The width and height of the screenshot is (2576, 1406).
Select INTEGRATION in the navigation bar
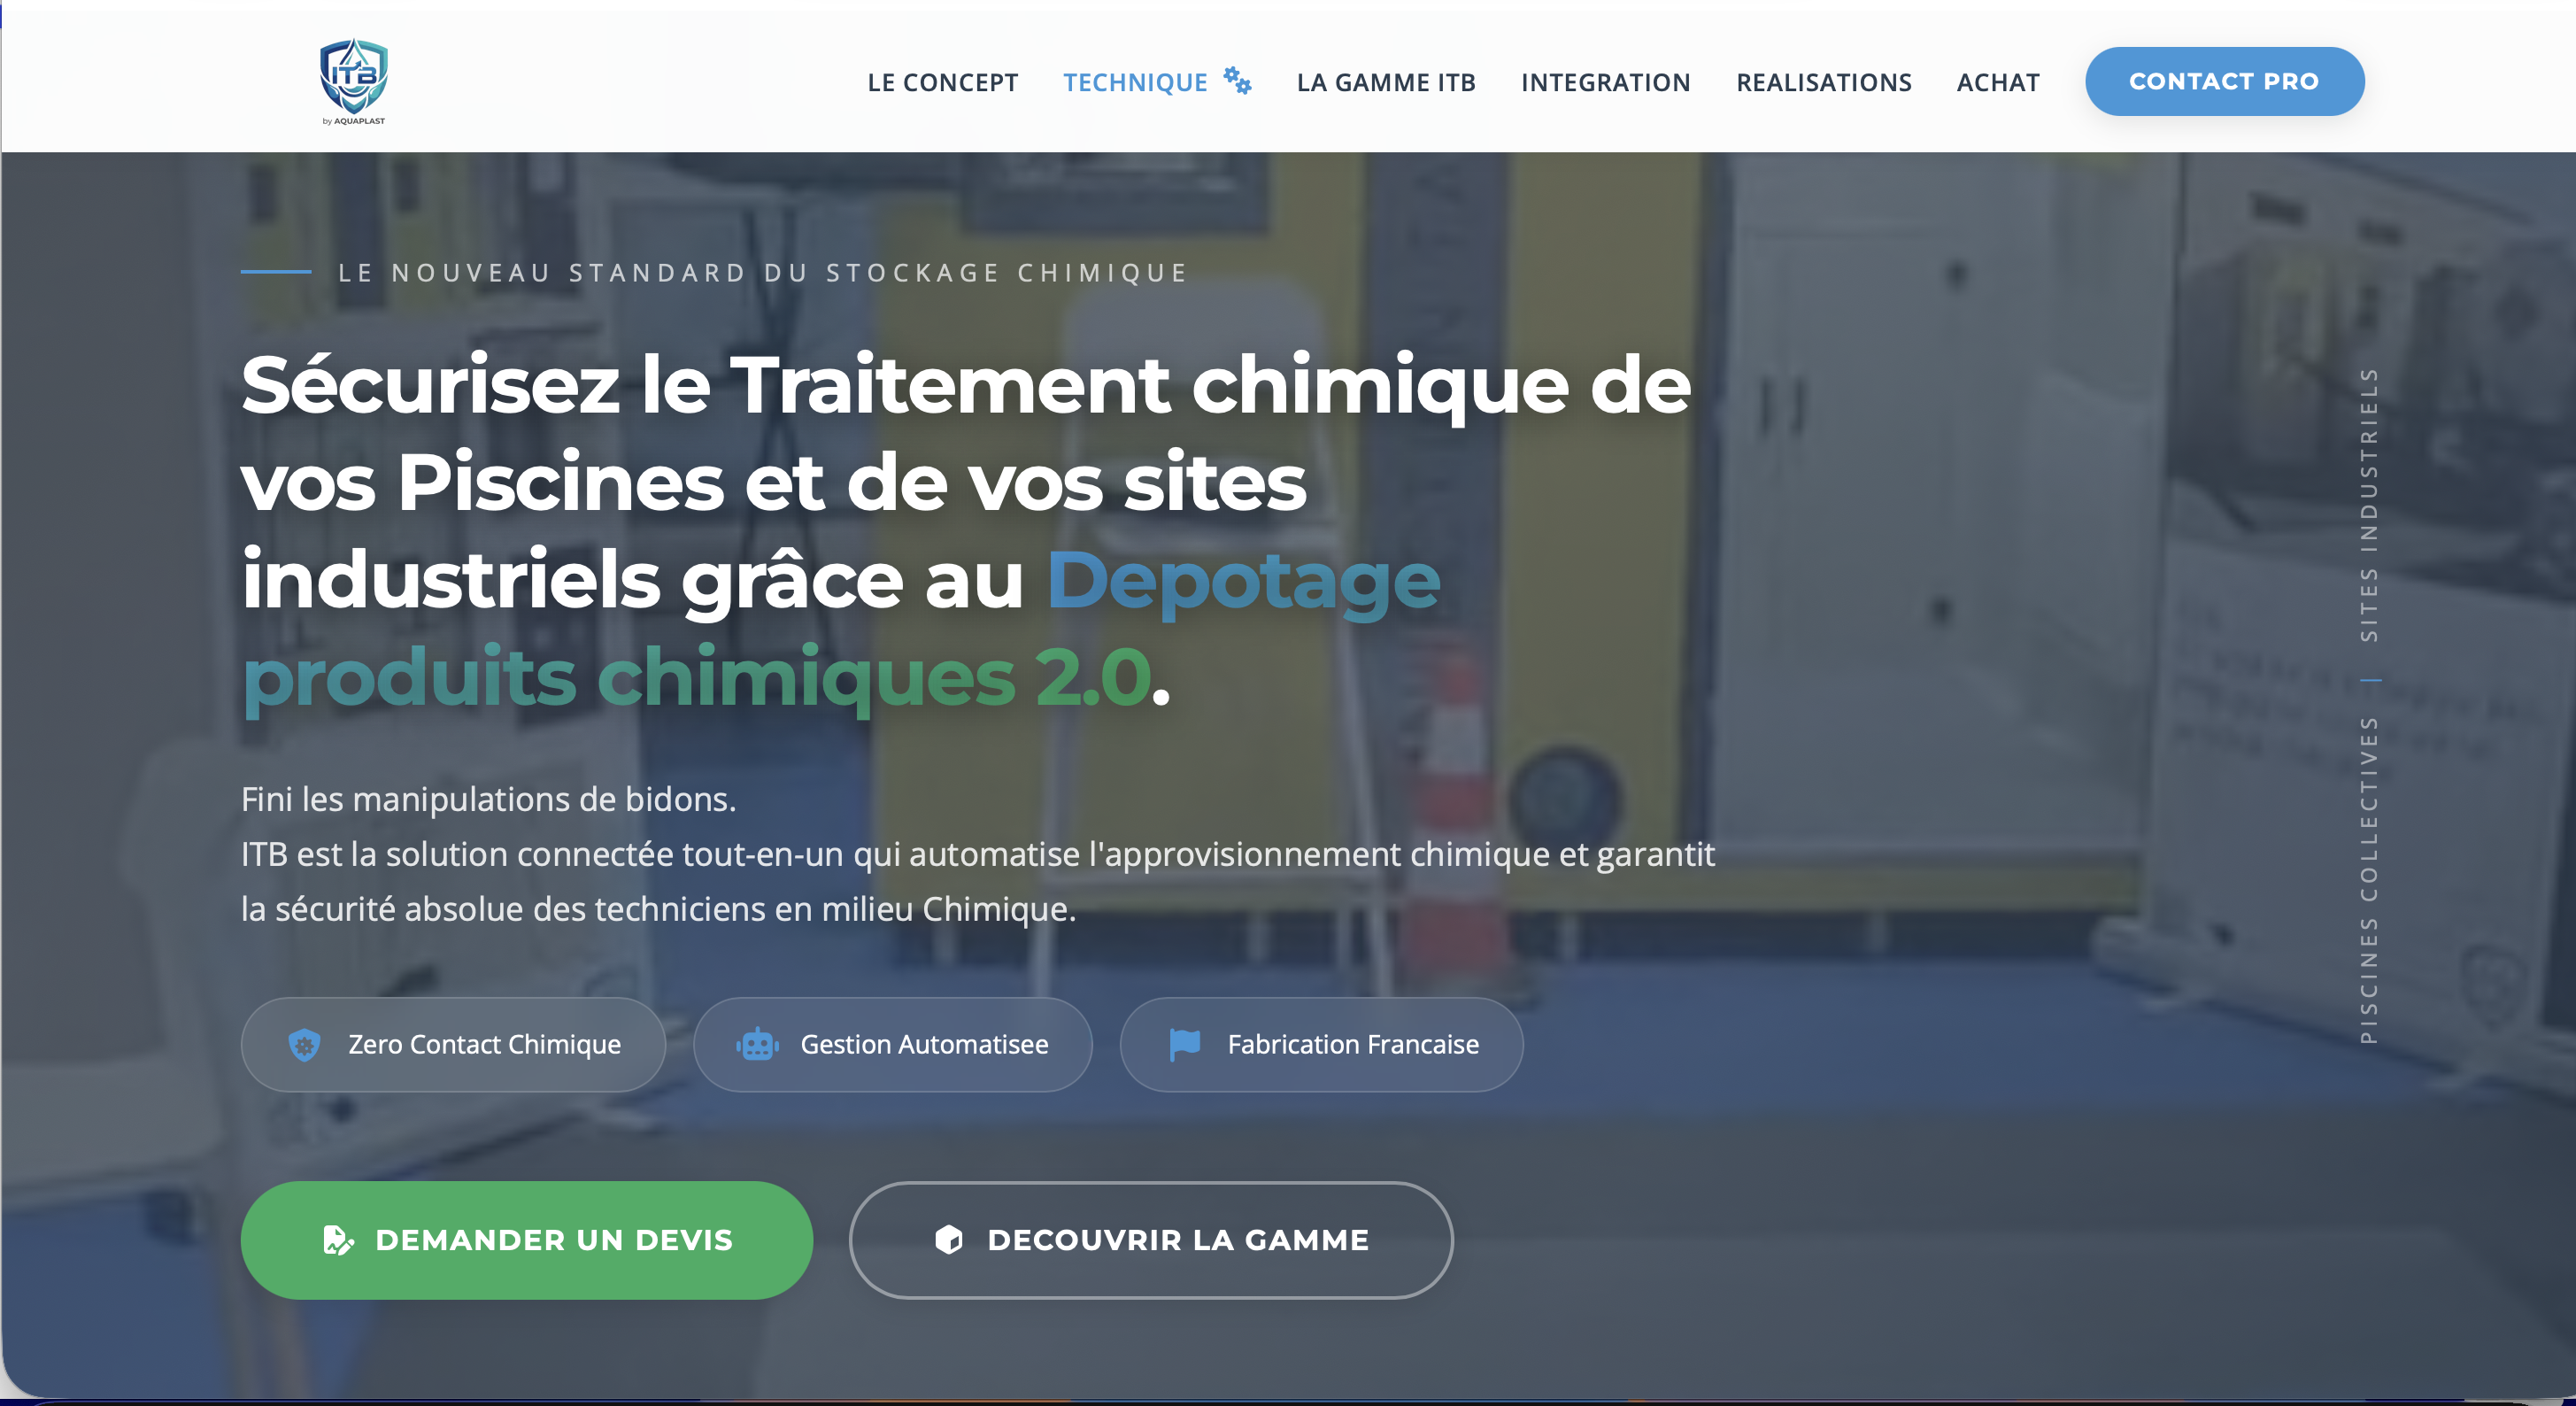point(1605,82)
